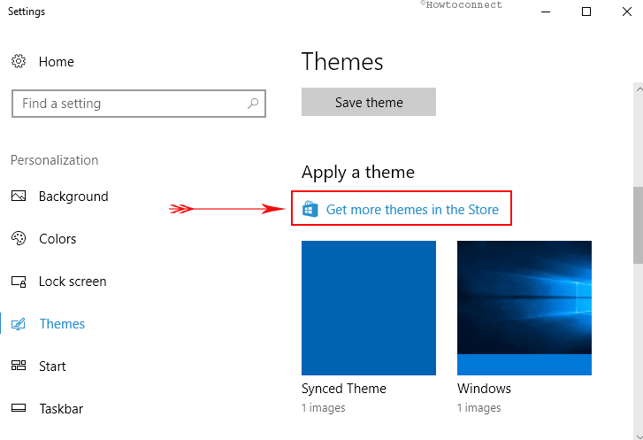Image resolution: width=643 pixels, height=440 pixels.
Task: Open the Colors settings page
Action: [x=57, y=239]
